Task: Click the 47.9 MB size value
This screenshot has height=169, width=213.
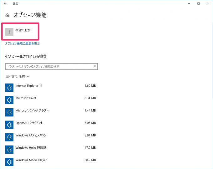Action: coord(90,147)
